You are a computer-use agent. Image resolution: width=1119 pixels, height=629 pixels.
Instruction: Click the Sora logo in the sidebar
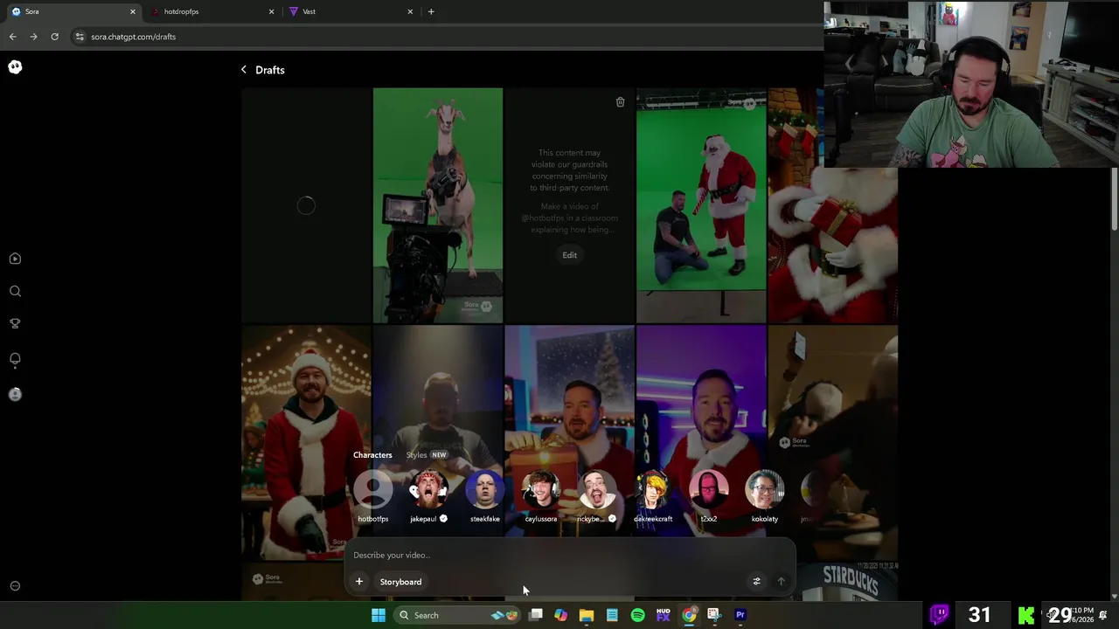(15, 67)
